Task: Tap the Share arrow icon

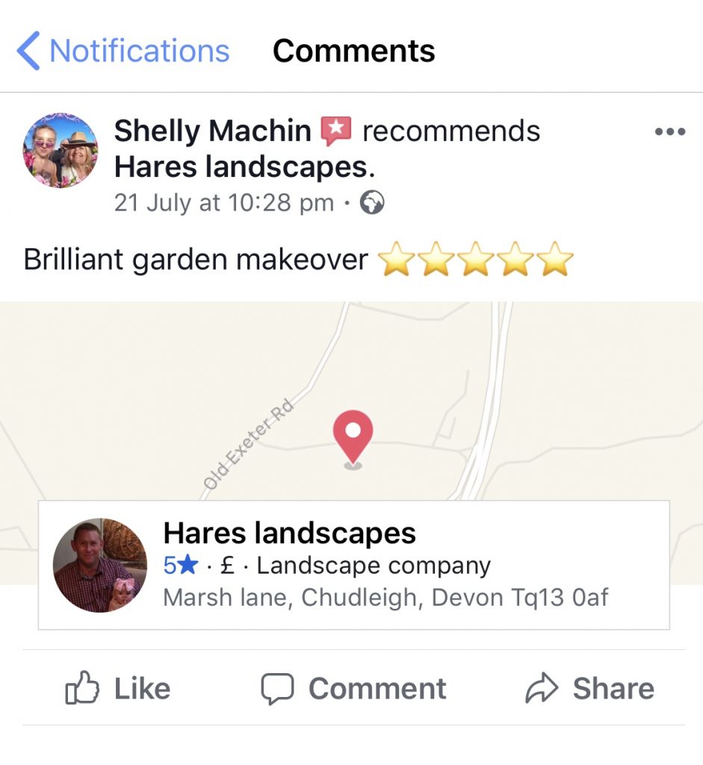Action: tap(541, 688)
